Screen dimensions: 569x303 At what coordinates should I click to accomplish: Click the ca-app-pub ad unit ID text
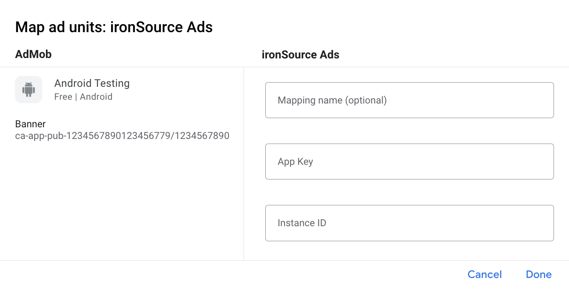click(122, 136)
